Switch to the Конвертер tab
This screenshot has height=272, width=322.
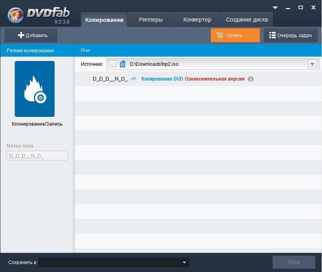click(x=197, y=20)
